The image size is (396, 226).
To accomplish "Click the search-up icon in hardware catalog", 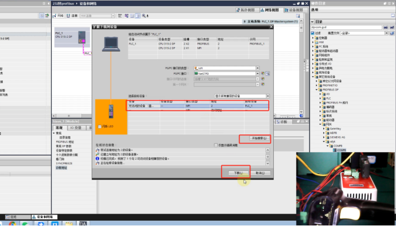I will click(392, 27).
